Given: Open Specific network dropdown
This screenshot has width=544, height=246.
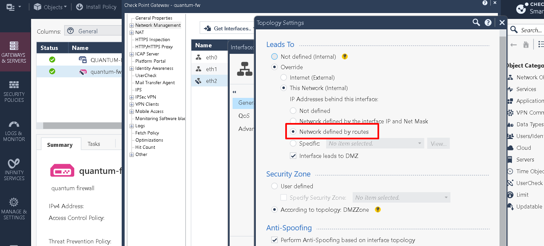Looking at the screenshot, I should coord(375,143).
